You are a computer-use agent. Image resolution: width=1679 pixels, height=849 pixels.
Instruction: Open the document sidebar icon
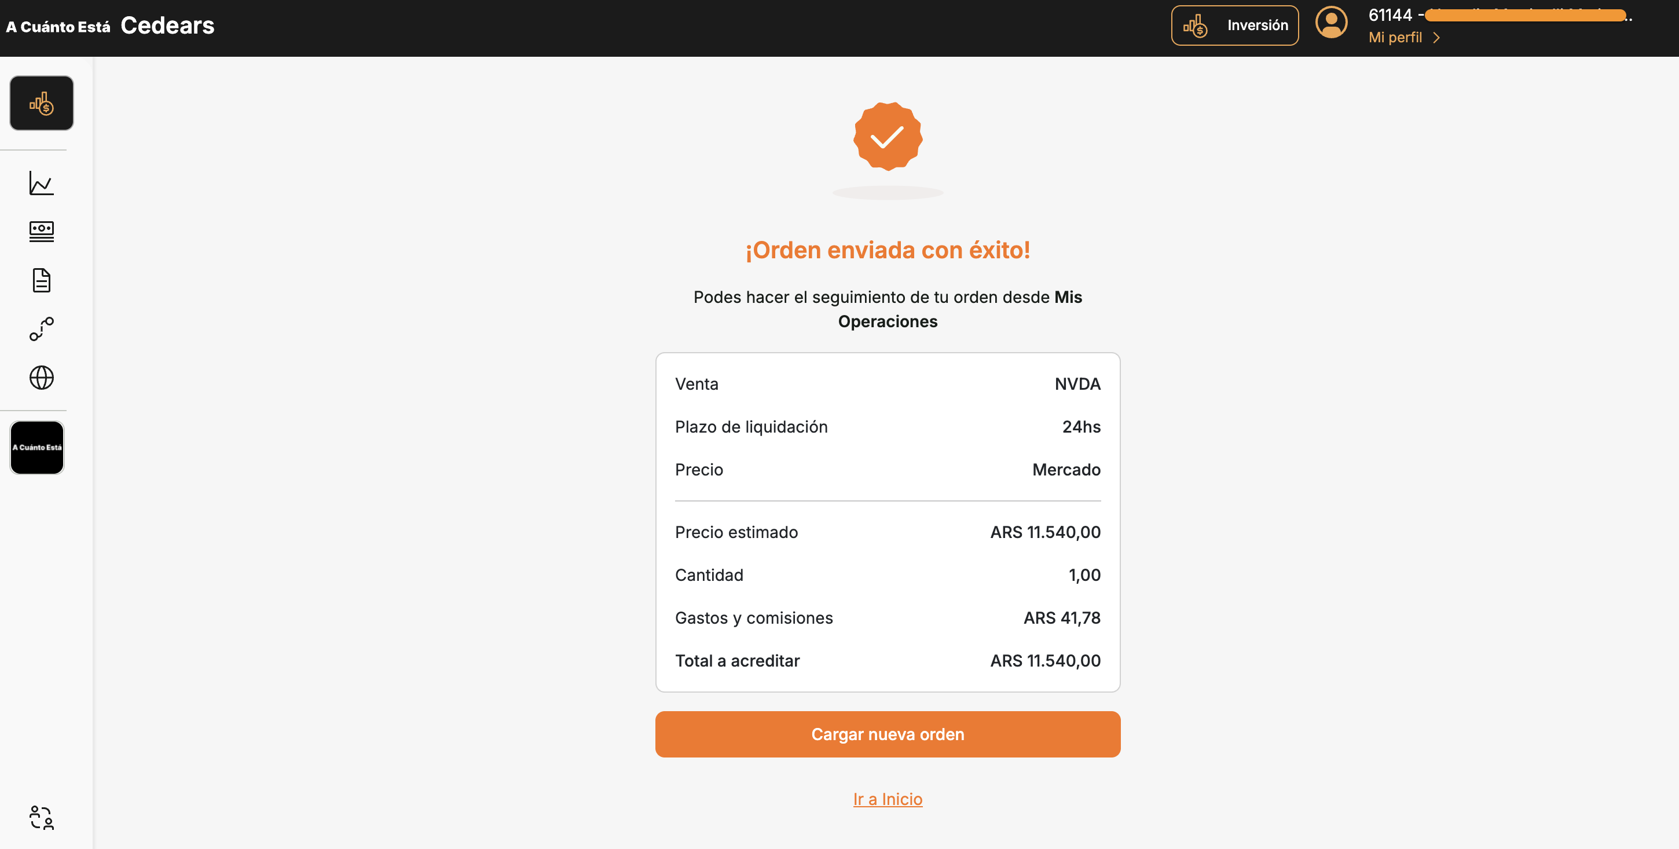pyautogui.click(x=41, y=280)
